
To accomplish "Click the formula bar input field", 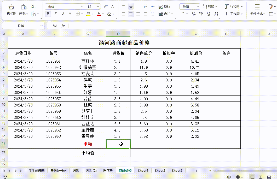I will click(172, 26).
